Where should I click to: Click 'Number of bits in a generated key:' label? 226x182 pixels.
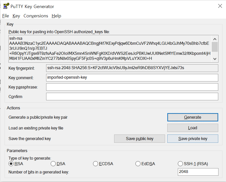(39, 172)
